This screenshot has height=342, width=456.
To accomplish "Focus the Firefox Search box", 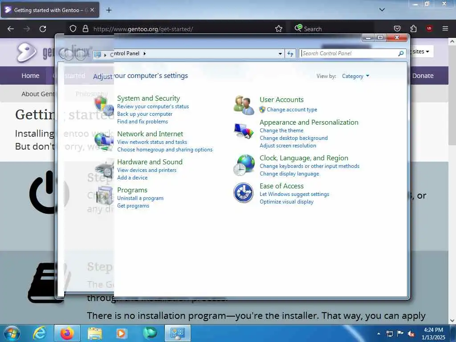I will pyautogui.click(x=333, y=29).
